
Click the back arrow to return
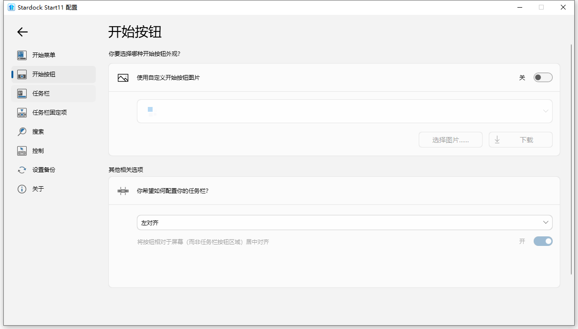(22, 32)
